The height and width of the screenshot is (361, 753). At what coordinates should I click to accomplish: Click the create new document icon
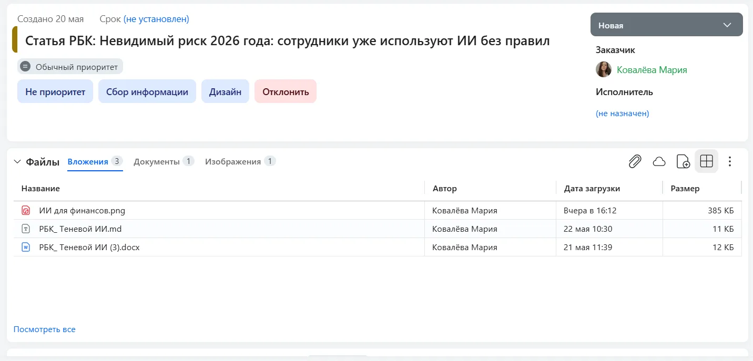(683, 161)
